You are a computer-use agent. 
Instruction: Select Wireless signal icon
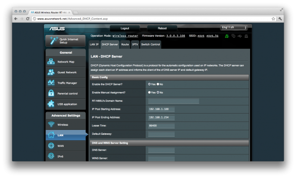[x=51, y=124]
